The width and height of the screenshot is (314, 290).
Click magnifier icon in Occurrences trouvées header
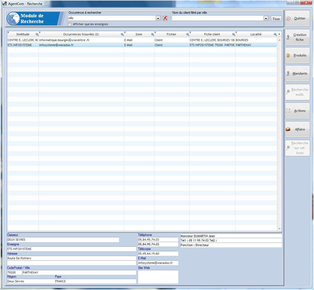pos(122,35)
